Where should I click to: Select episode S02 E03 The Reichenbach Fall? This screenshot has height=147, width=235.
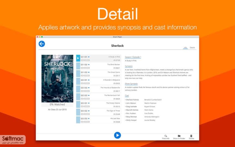[x=98, y=97]
